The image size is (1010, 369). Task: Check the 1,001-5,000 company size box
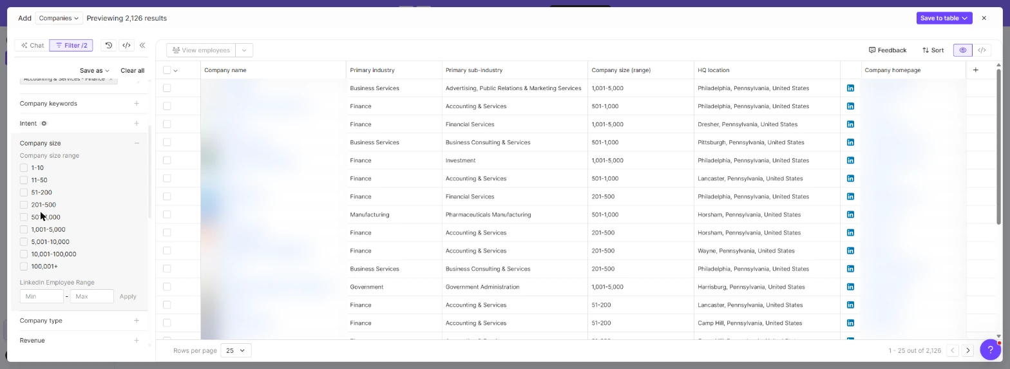point(24,229)
